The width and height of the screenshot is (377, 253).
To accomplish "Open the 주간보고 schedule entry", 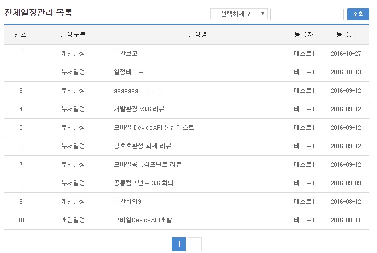I will 126,53.
